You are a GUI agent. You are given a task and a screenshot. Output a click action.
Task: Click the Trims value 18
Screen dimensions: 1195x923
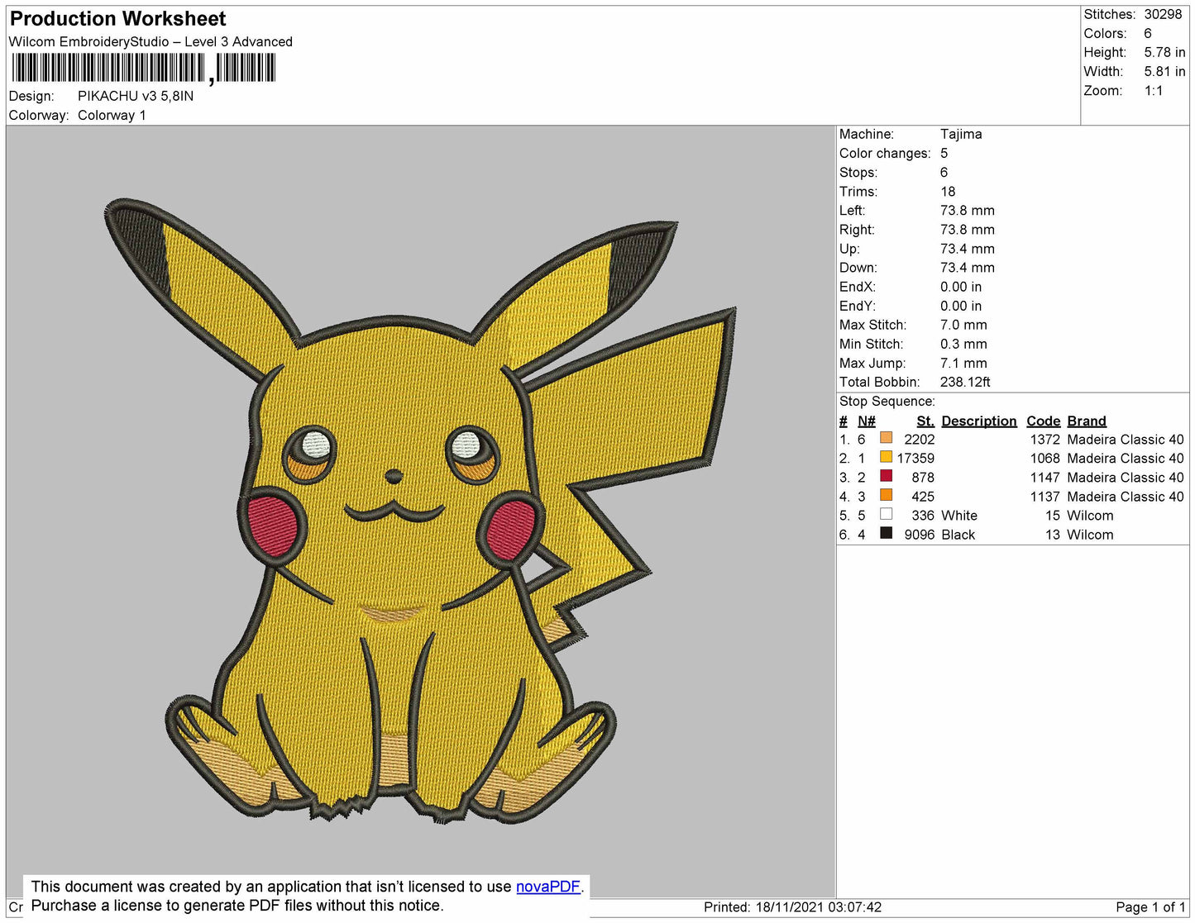click(948, 191)
